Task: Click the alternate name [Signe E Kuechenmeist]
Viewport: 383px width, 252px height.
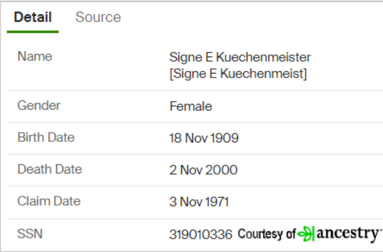Action: click(x=238, y=73)
